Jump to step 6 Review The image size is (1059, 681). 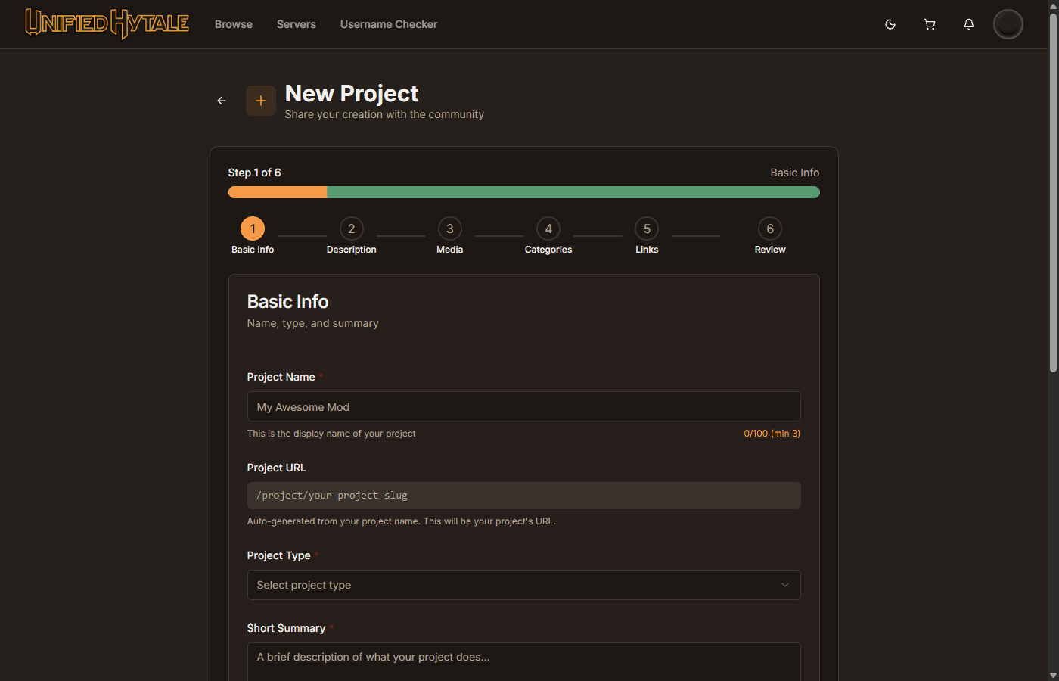pos(769,229)
